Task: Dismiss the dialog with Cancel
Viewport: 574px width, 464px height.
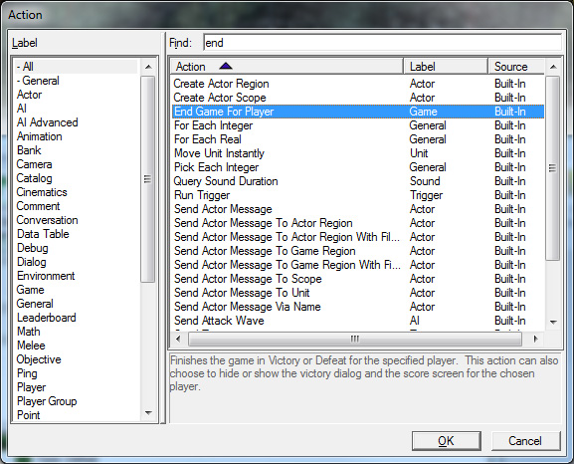Action: coord(525,440)
